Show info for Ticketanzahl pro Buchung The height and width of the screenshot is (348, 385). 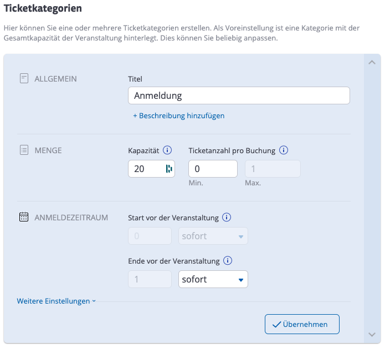[284, 150]
